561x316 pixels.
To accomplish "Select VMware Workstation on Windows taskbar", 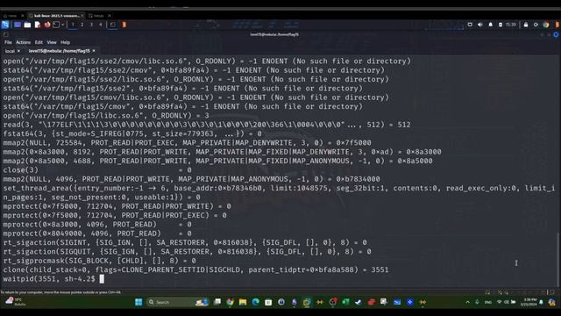I will [x=307, y=302].
